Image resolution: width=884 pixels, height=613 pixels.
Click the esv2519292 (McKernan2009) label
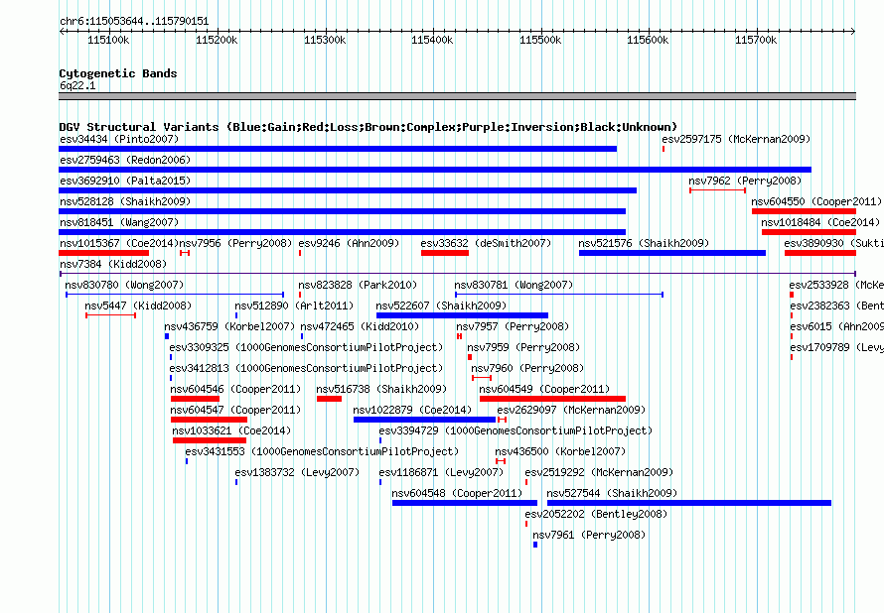[x=599, y=472]
